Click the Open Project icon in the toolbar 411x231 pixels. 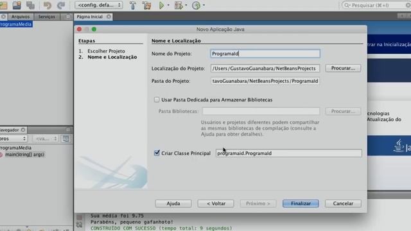[x=17, y=5]
